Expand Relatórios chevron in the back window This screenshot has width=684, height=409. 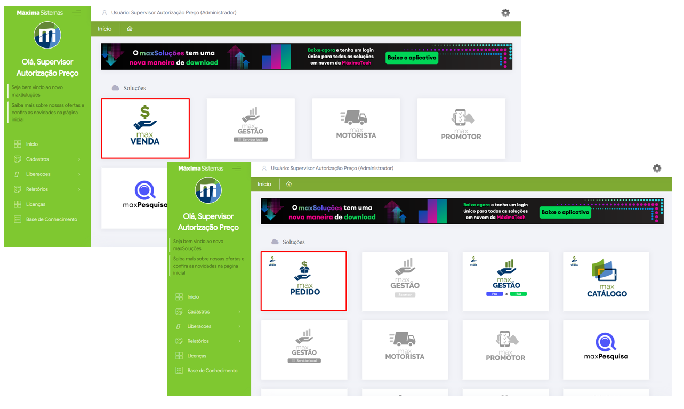point(79,189)
